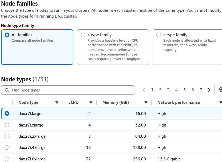Click the Find node types search field
This screenshot has height=162, width=222.
[x=68, y=90]
